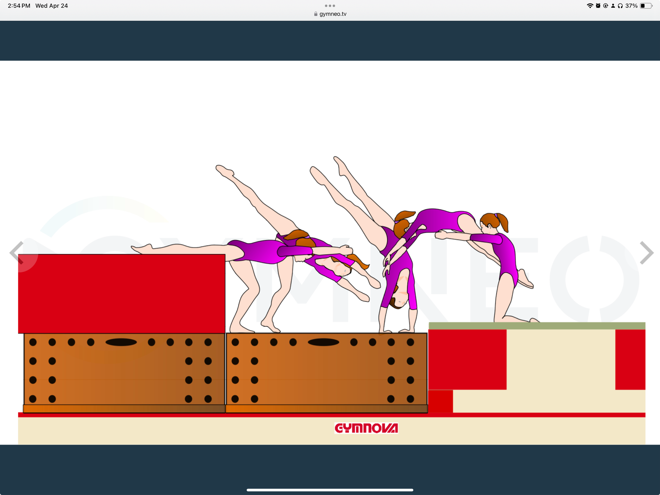Go to the previous slide with the left arrow
This screenshot has width=660, height=495.
coord(17,253)
